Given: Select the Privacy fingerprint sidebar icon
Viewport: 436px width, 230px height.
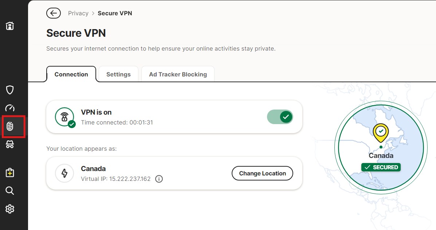Looking at the screenshot, I should tap(10, 126).
